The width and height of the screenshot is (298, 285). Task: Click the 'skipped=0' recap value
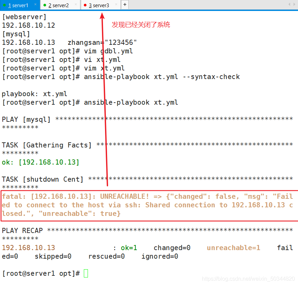tap(53, 256)
